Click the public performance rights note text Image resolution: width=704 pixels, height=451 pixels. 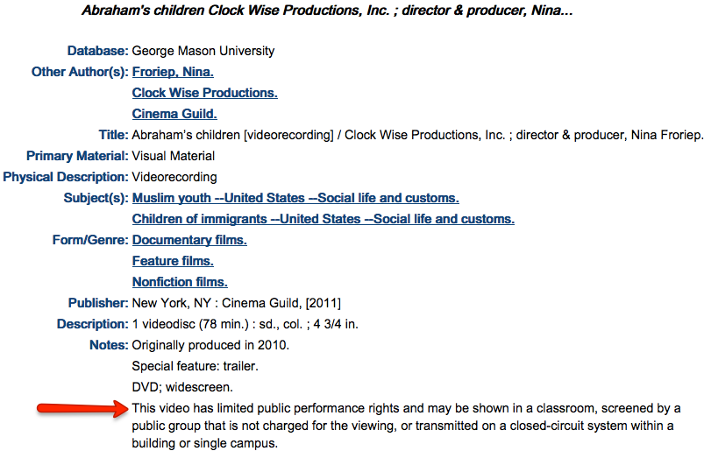[406, 426]
